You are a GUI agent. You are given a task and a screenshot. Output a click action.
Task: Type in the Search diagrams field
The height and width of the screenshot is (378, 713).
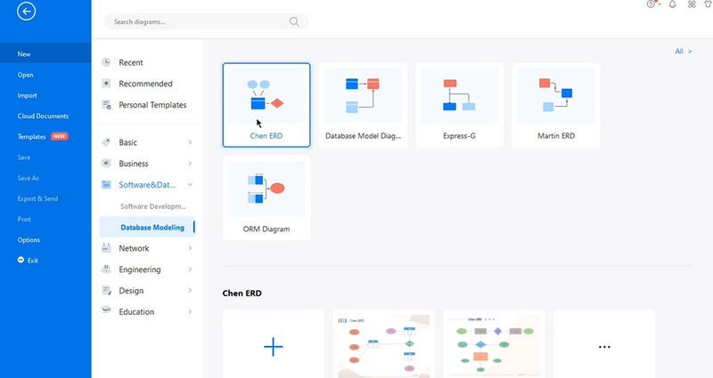[x=196, y=21]
